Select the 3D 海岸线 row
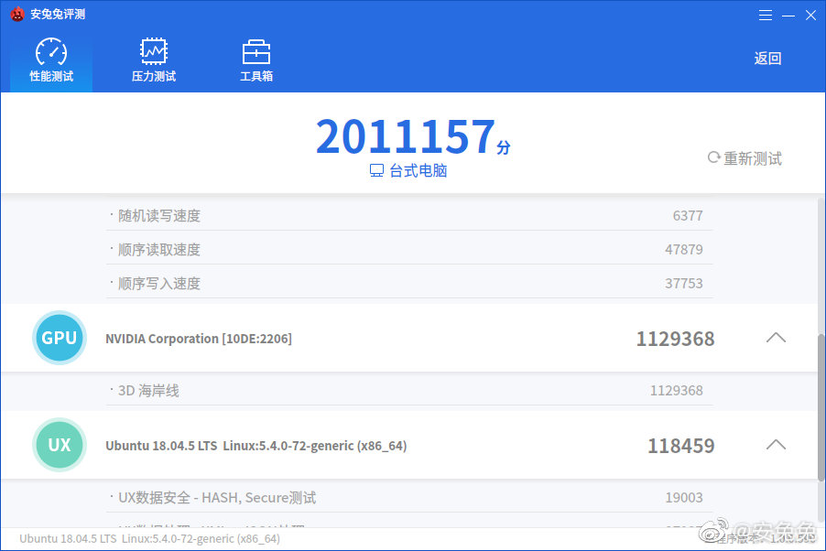 click(x=410, y=390)
